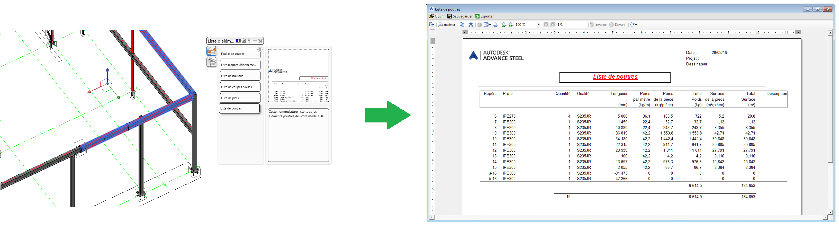Click the pin icon on Liste d'élém palette
The width and height of the screenshot is (839, 239).
(x=249, y=41)
